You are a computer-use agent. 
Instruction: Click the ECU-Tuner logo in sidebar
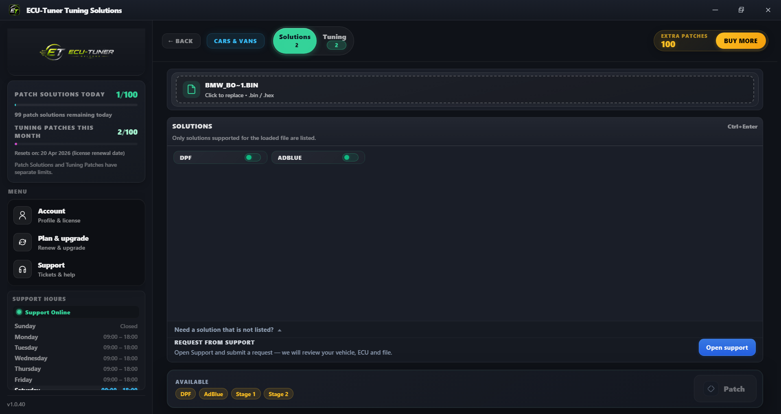point(77,52)
